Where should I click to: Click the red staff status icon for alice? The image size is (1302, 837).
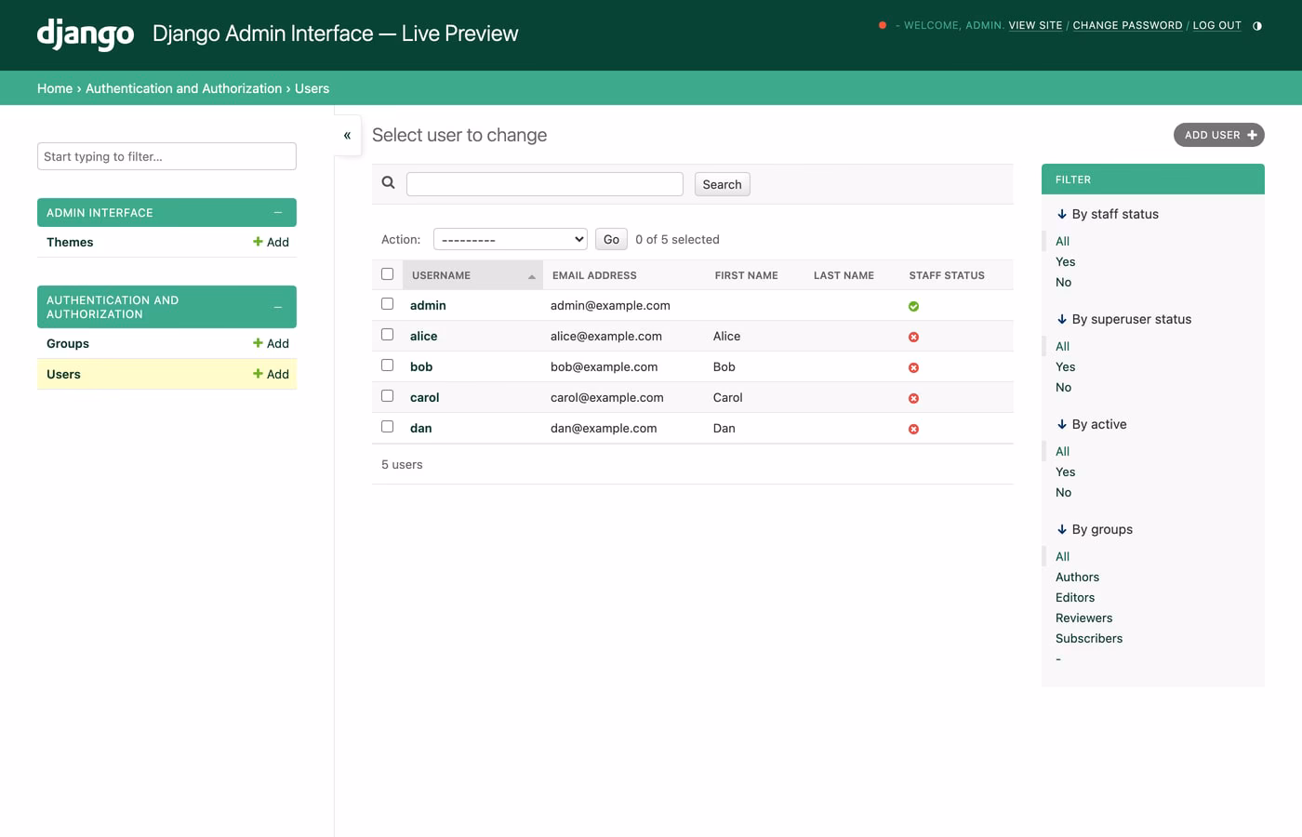913,337
